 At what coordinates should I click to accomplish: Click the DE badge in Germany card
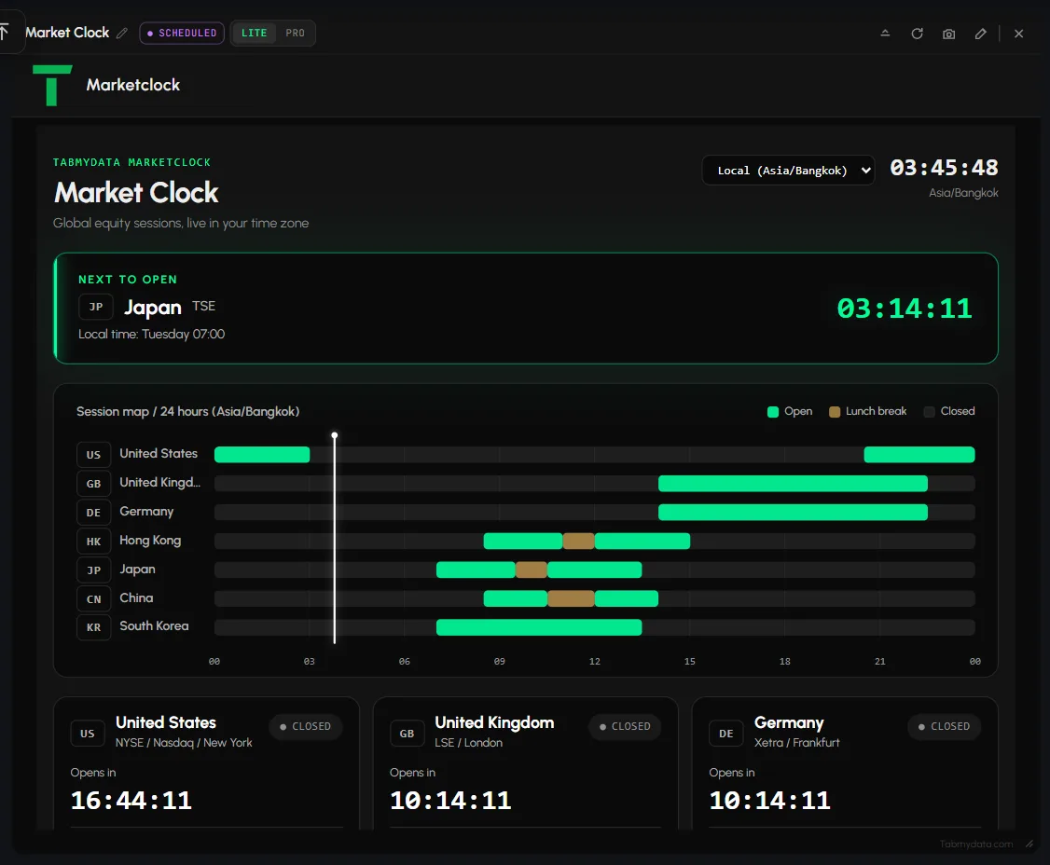726,734
